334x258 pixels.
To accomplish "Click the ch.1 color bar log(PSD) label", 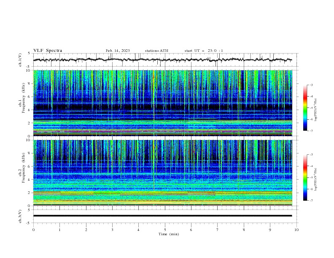I will coord(315,110).
